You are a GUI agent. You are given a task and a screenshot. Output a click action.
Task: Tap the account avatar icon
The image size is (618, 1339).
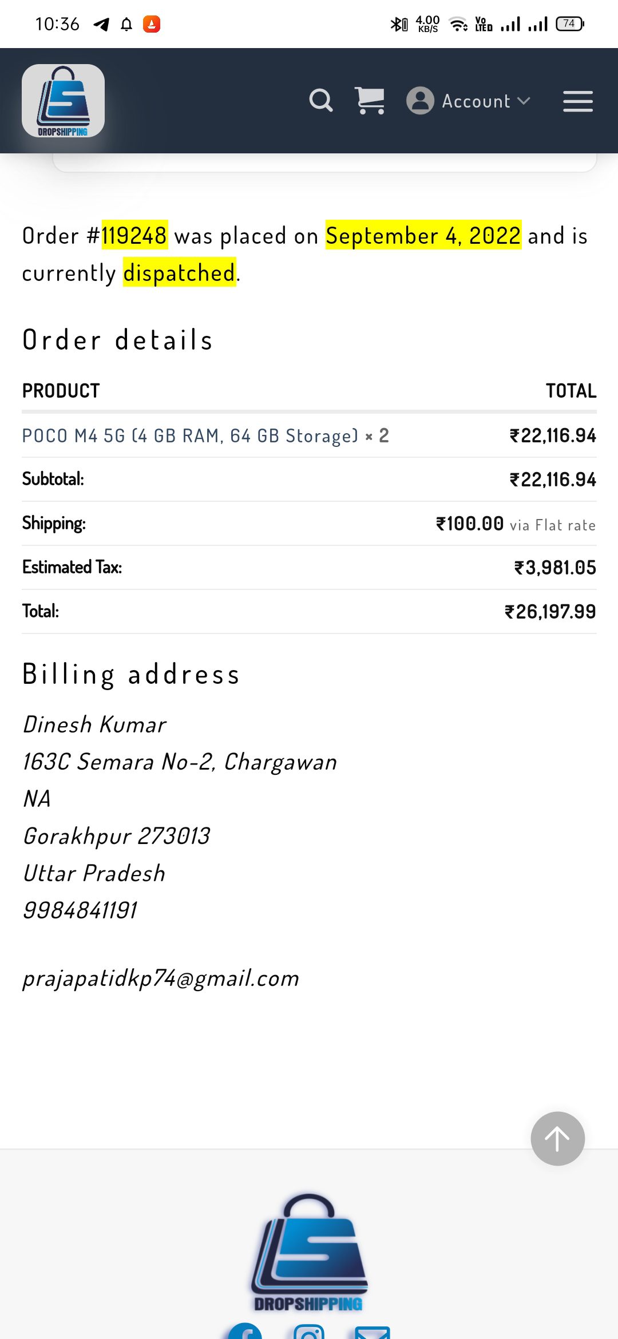coord(420,101)
